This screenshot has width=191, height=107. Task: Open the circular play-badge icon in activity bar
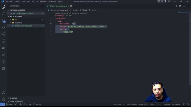pyautogui.click(x=3, y=62)
